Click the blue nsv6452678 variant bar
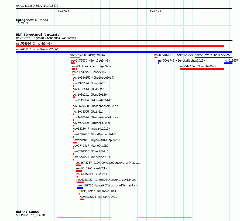This screenshot has width=240, height=221. click(x=124, y=52)
